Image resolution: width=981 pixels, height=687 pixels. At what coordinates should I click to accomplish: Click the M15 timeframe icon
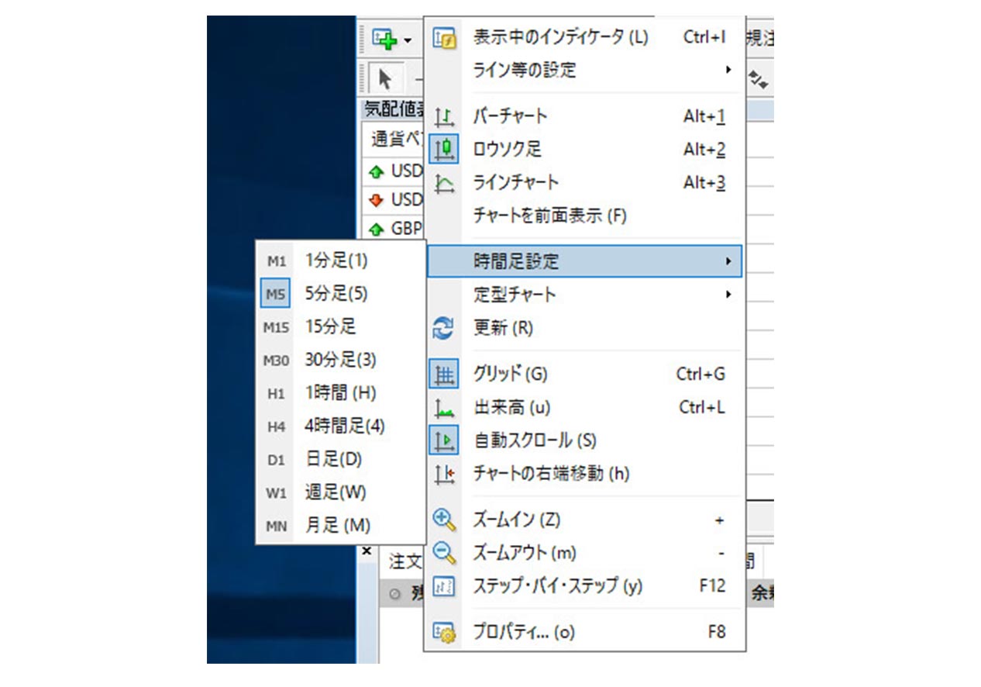point(276,328)
